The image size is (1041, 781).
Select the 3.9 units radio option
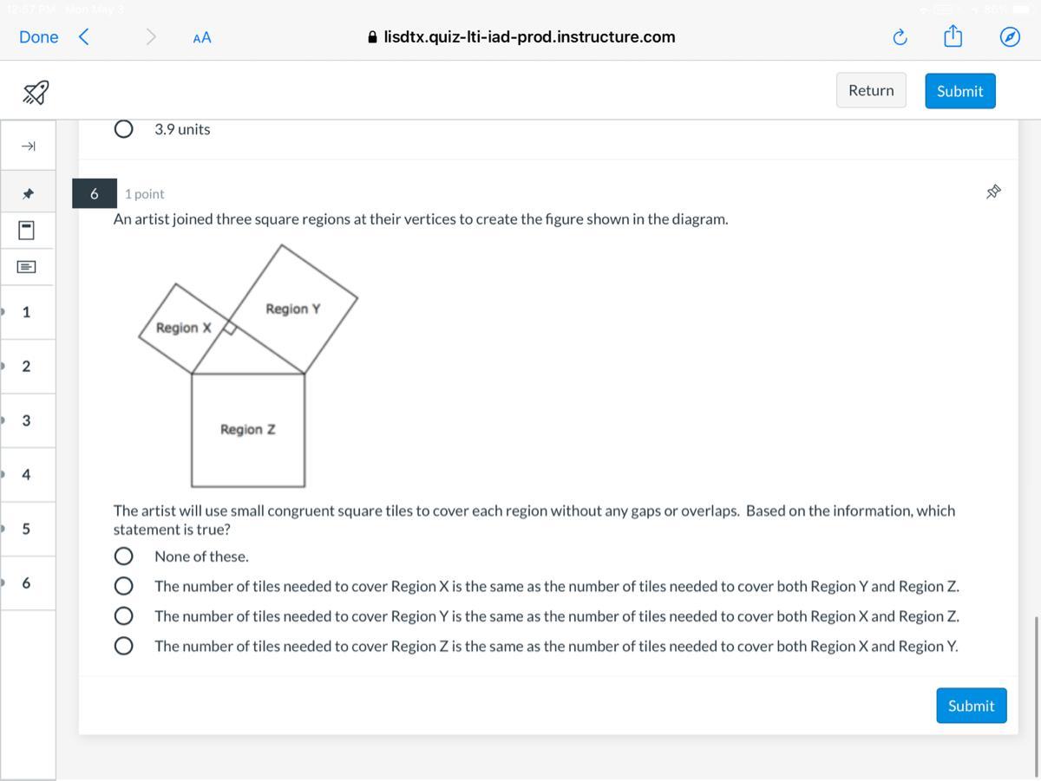[x=124, y=129]
